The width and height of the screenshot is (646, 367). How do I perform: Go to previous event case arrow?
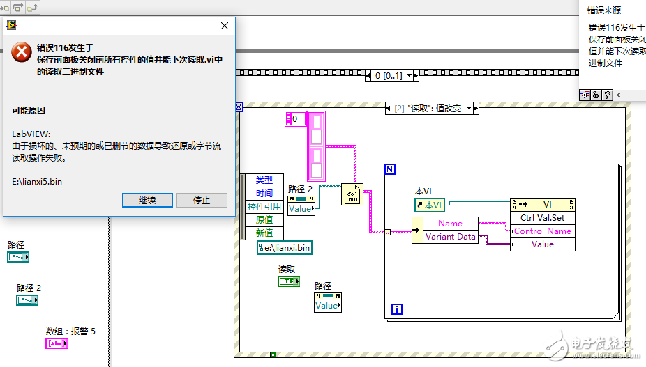point(388,109)
